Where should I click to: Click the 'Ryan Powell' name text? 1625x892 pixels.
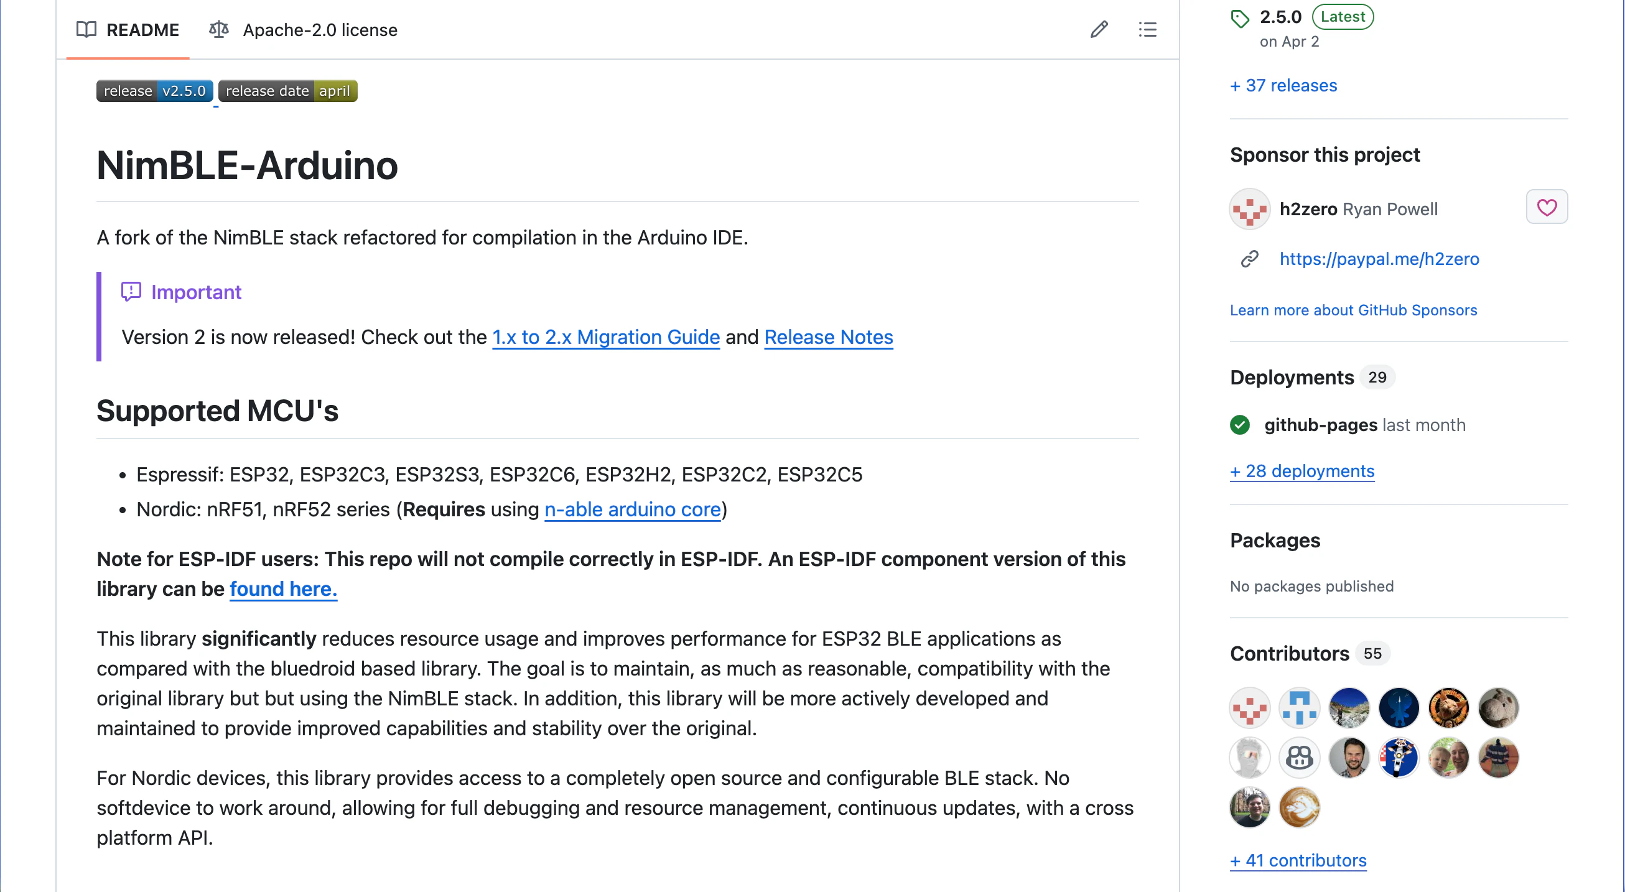pyautogui.click(x=1390, y=209)
